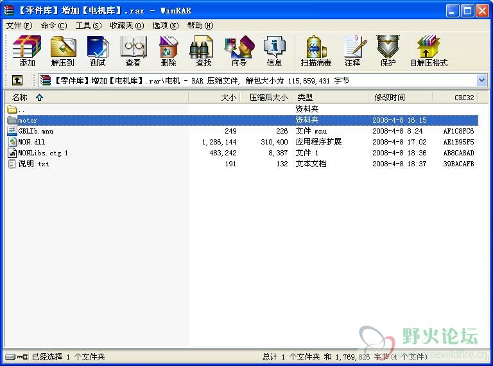Screen dimensions: 493x366
Task: Maximize the WinRAR window
Action: pyautogui.click(x=467, y=11)
